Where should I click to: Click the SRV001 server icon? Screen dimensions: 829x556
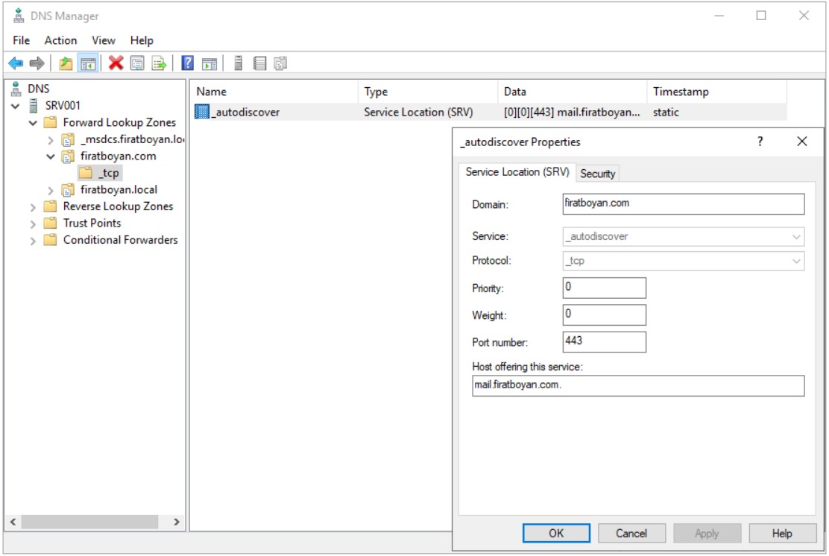[x=34, y=105]
